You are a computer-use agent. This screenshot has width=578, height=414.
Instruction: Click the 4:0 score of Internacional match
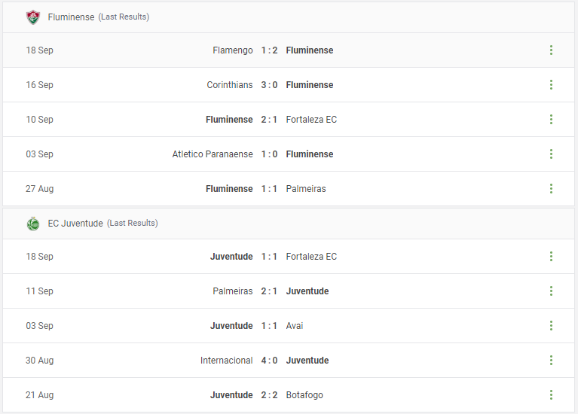coord(269,361)
